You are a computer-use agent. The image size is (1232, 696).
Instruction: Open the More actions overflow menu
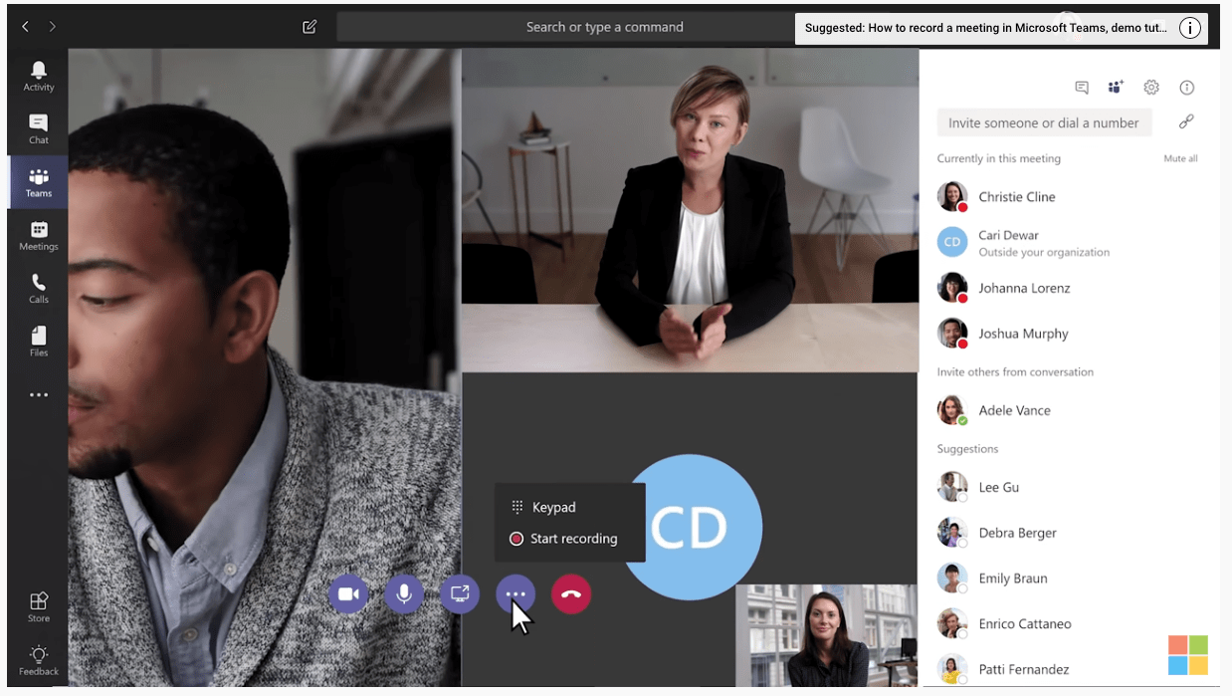pyautogui.click(x=515, y=593)
